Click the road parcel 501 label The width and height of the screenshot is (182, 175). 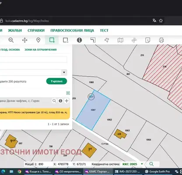(x=128, y=74)
